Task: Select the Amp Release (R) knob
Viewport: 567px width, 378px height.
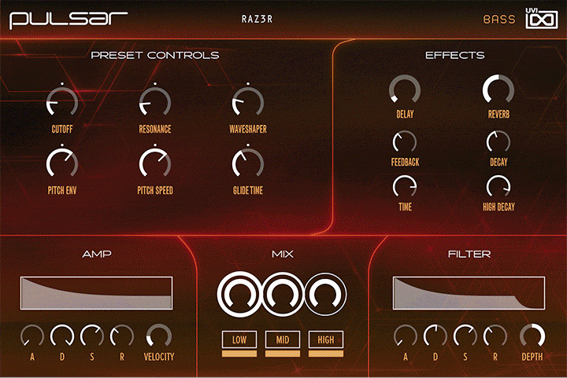Action: point(122,336)
